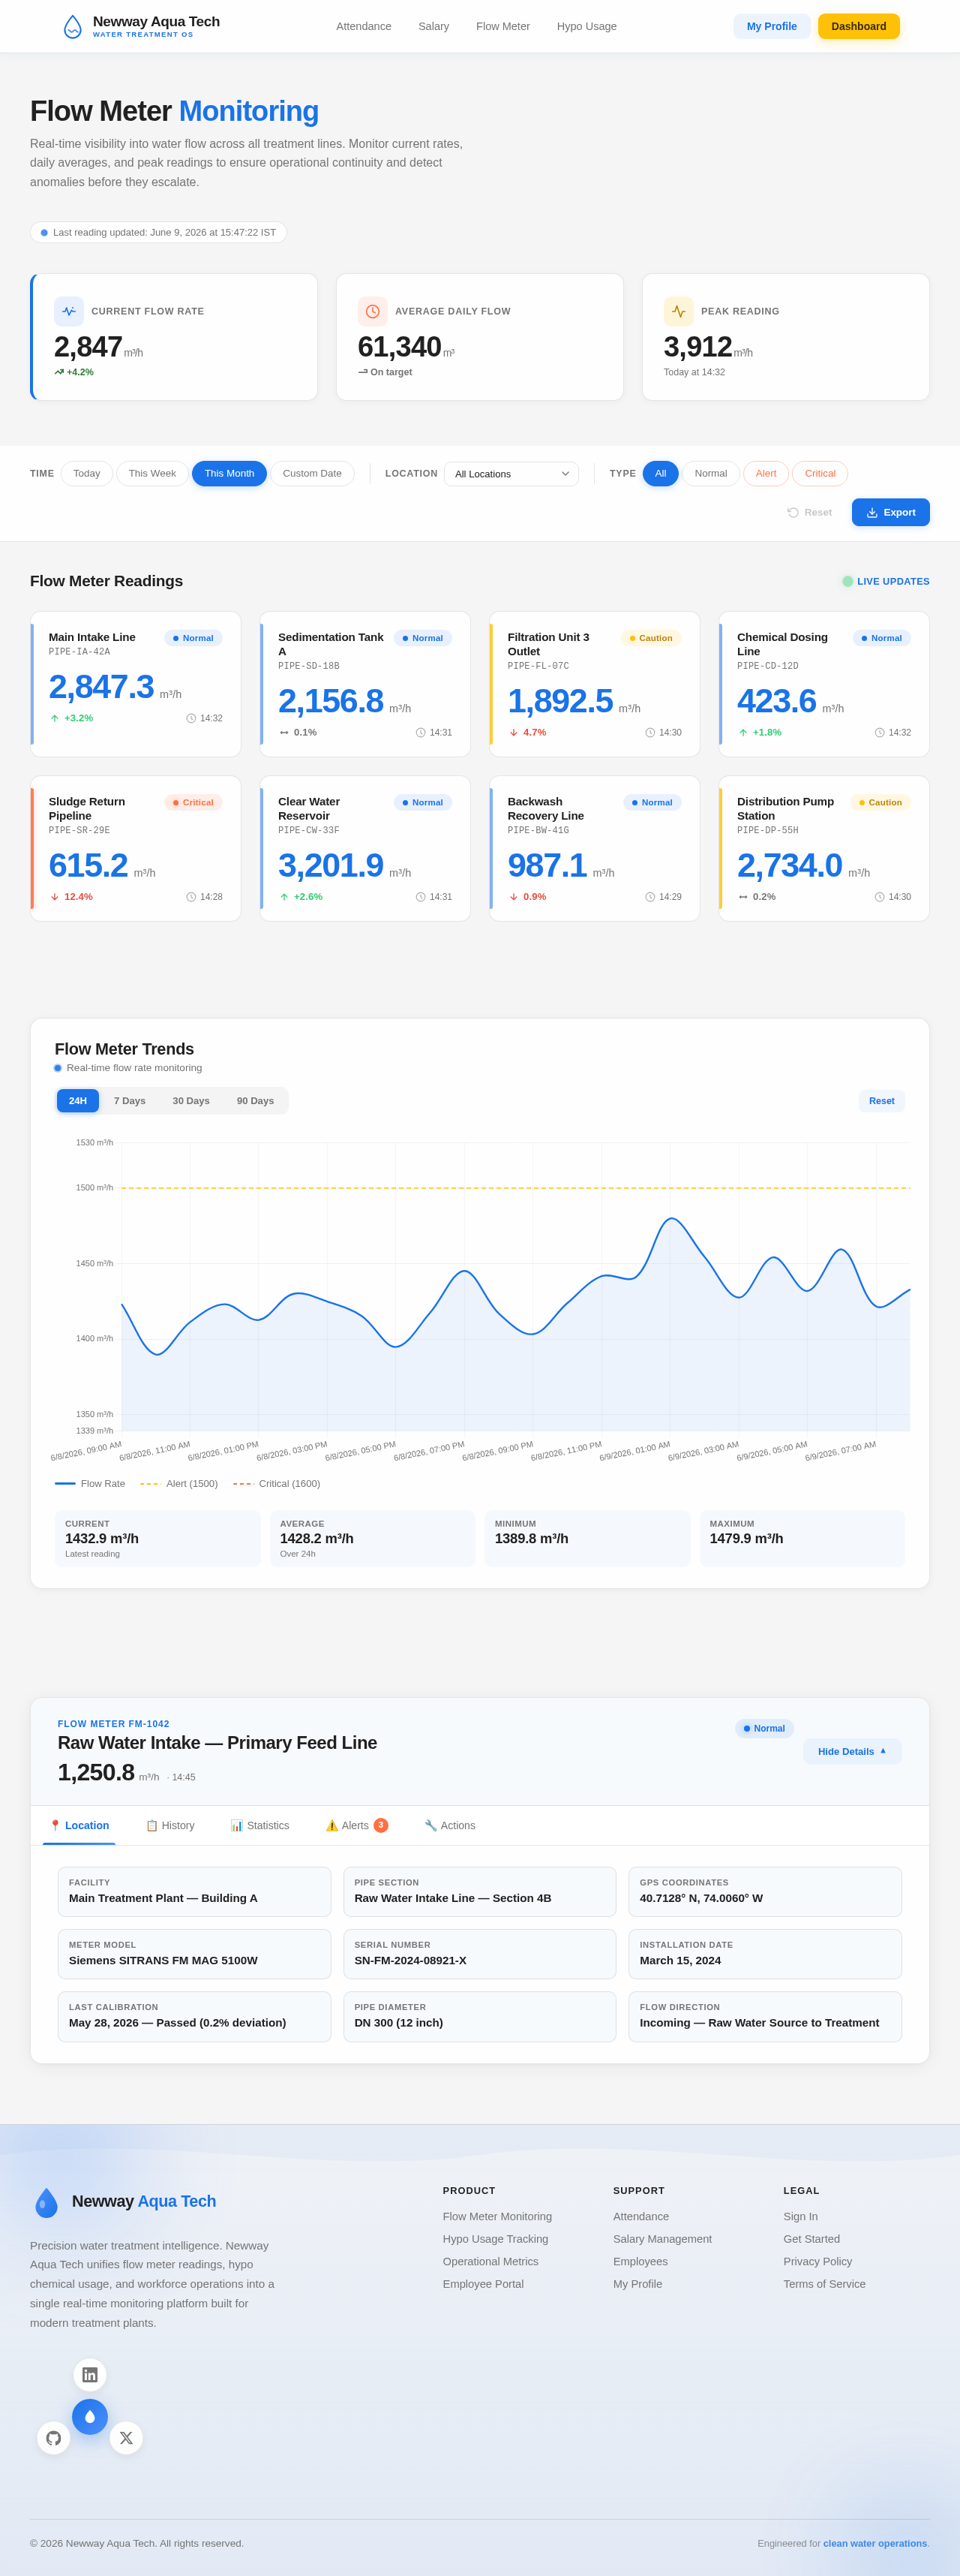The width and height of the screenshot is (960, 2576).
Task: Select the Custom Date time filter
Action: [312, 473]
